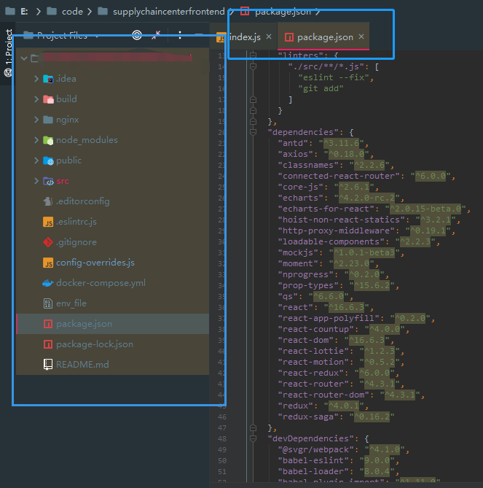
Task: Select the nginx folder icon
Action: (48, 120)
